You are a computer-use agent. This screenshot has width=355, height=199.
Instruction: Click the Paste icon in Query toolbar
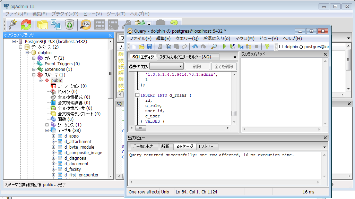coord(176,47)
